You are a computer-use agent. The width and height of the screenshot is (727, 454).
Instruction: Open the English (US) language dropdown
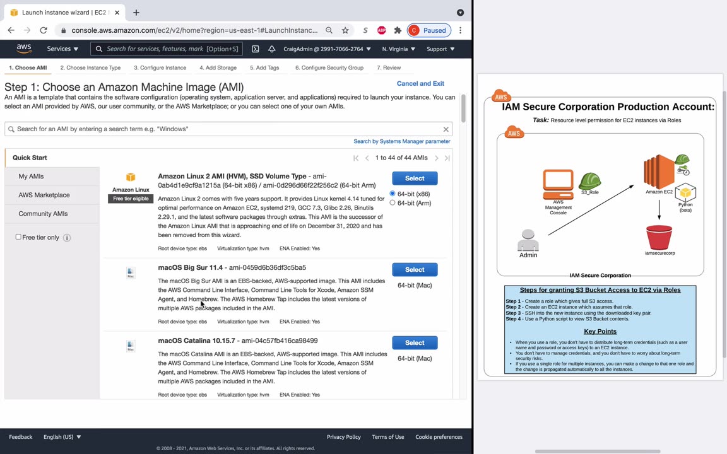pyautogui.click(x=62, y=437)
